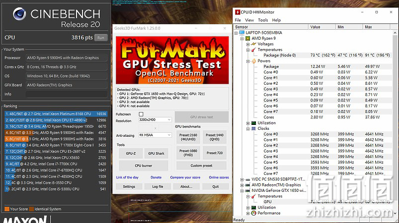Open the View menu in HWMonitor
Screen dimensions: 399x223
249,20
